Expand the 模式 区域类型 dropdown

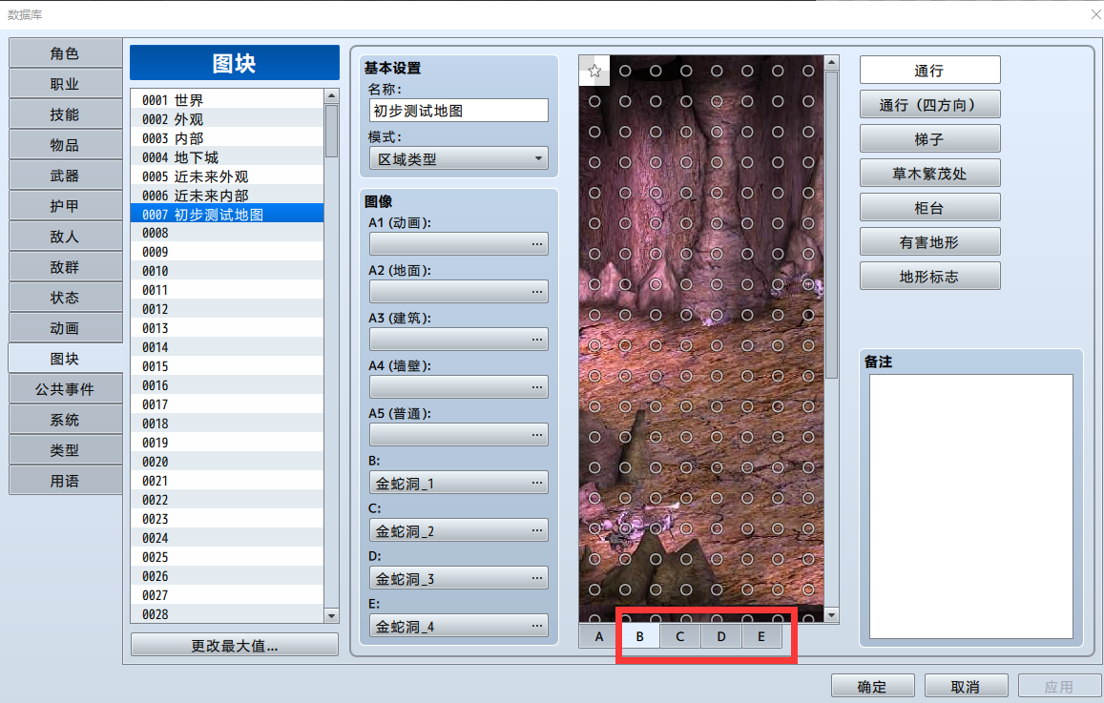point(458,158)
